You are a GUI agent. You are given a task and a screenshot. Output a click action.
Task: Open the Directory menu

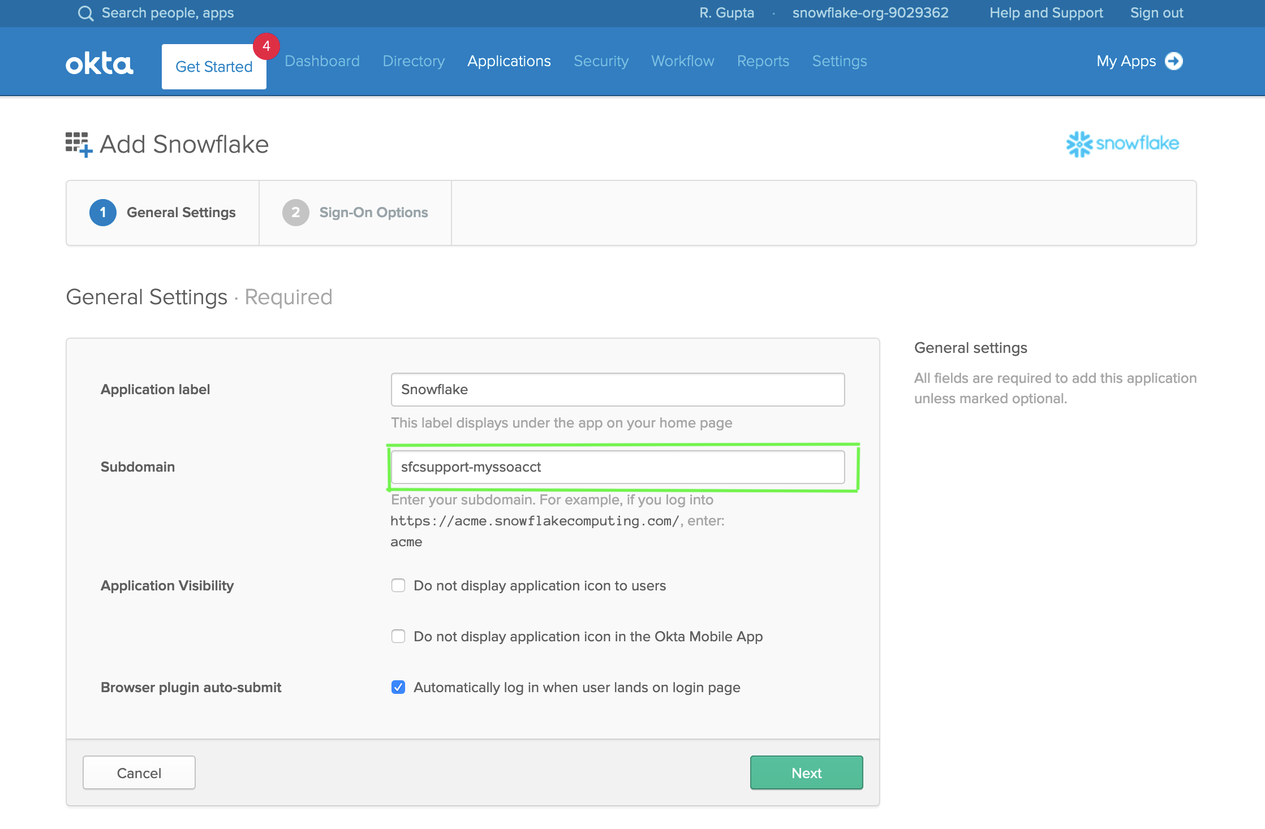(414, 61)
